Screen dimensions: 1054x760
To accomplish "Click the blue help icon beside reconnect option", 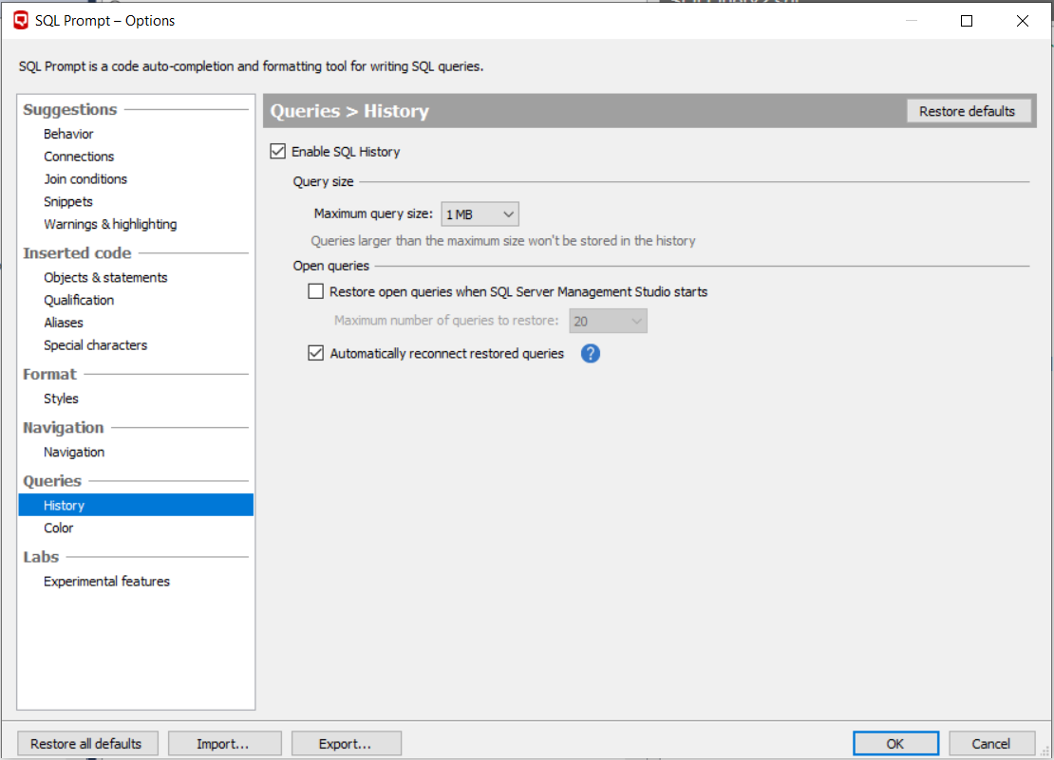I will [x=591, y=353].
